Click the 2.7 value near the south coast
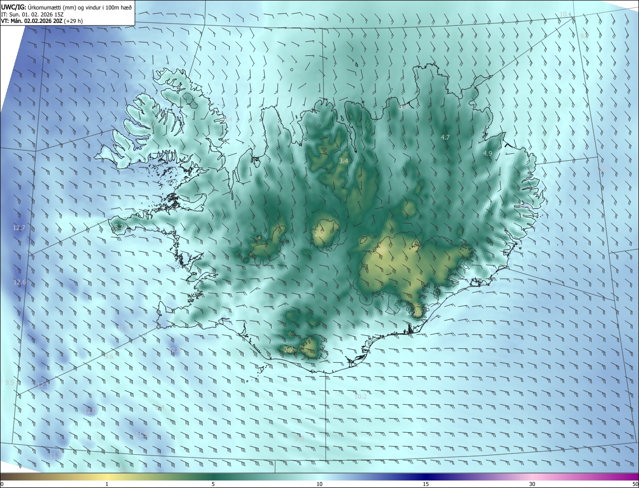Screen dimensions: 639x488 point(288,350)
